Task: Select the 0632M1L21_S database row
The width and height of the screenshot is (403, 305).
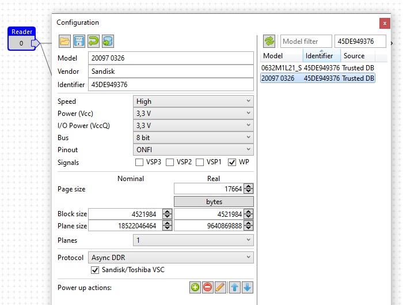Action: point(318,67)
